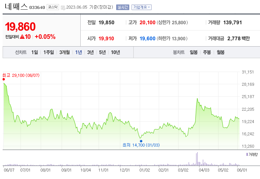Click the 22,205 y-axis label

click(248, 109)
